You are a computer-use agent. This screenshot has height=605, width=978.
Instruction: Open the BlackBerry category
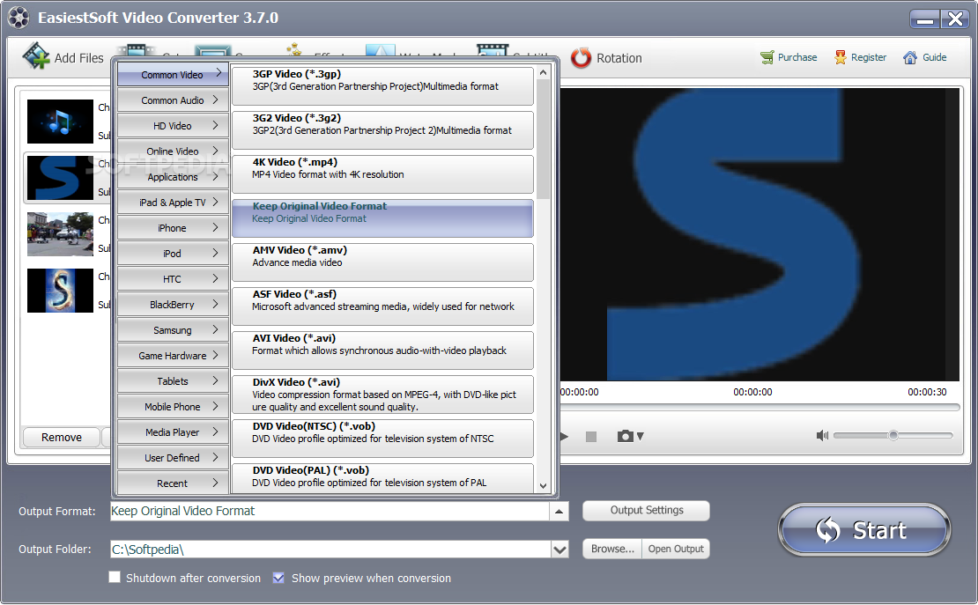[173, 305]
